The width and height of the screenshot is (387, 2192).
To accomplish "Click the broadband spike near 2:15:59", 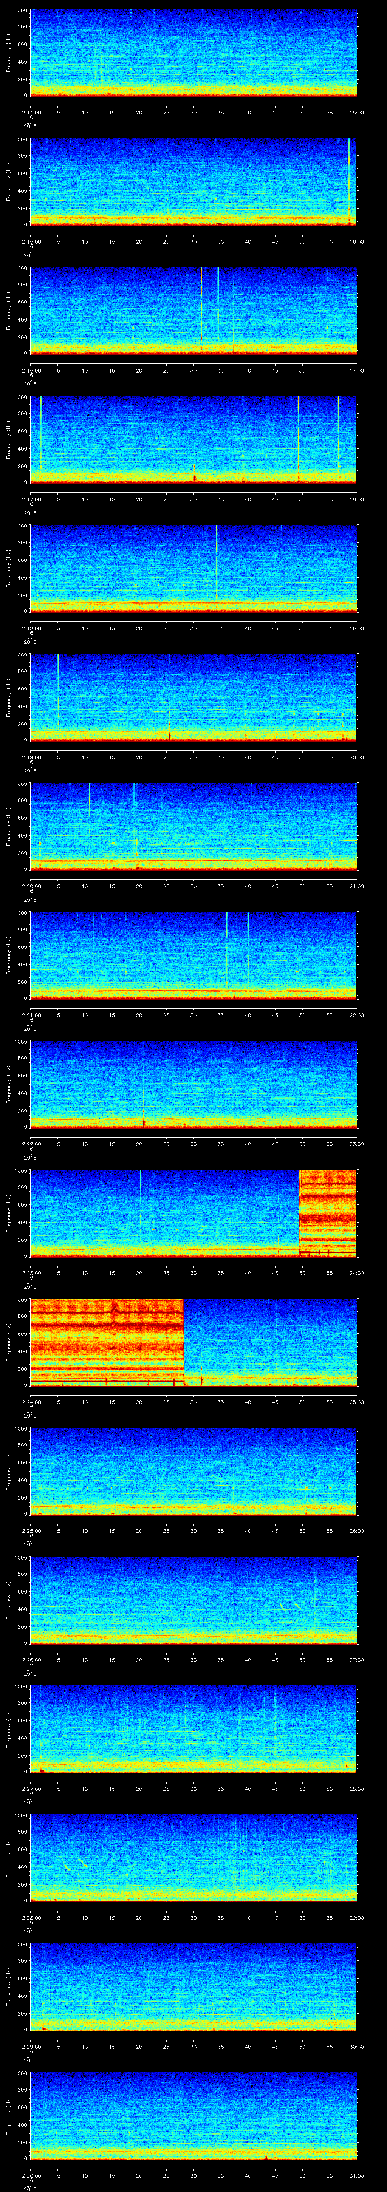I will (349, 179).
